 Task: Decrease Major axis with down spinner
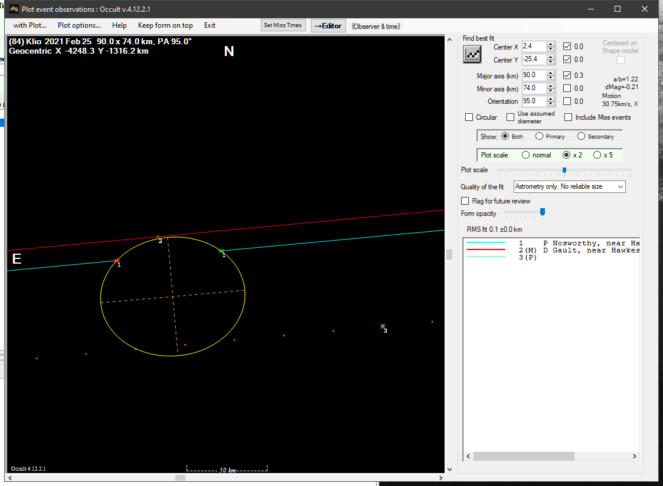coord(550,78)
